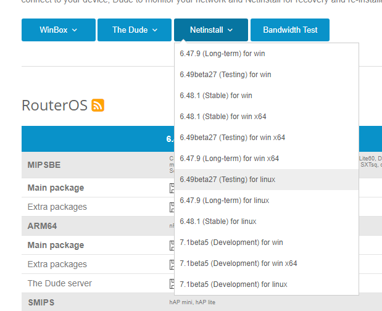
Task: Click Extra packages label under MIPSBE
Action: tap(57, 207)
